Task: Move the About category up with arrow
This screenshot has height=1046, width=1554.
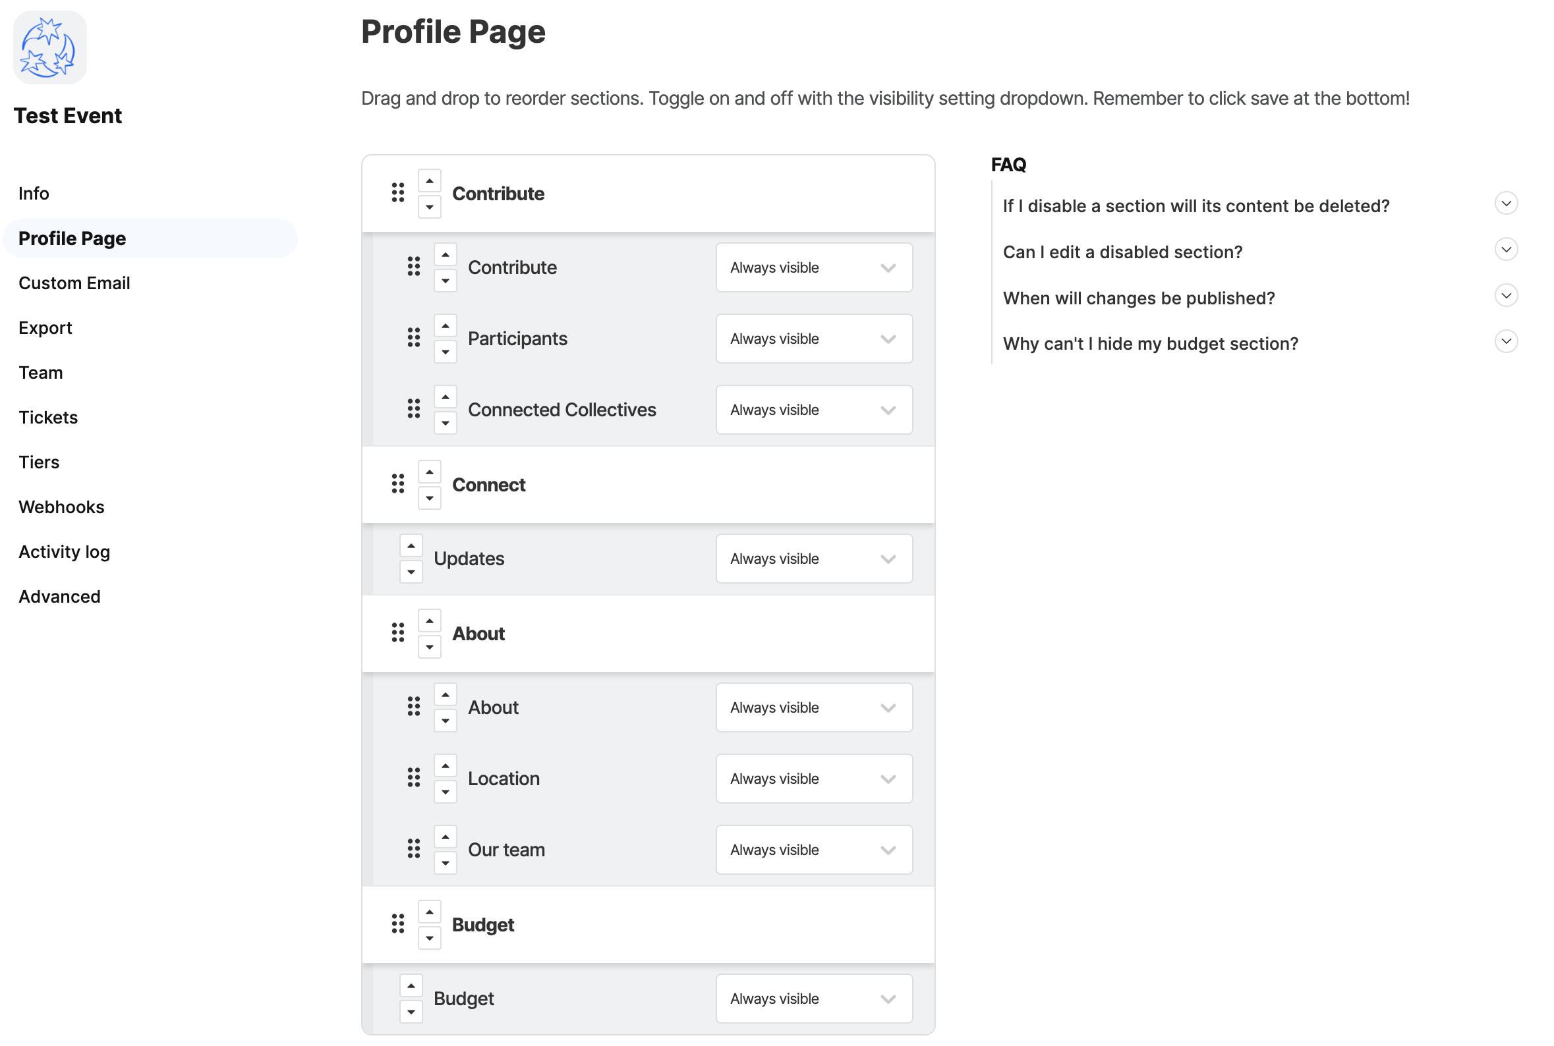Action: click(430, 621)
